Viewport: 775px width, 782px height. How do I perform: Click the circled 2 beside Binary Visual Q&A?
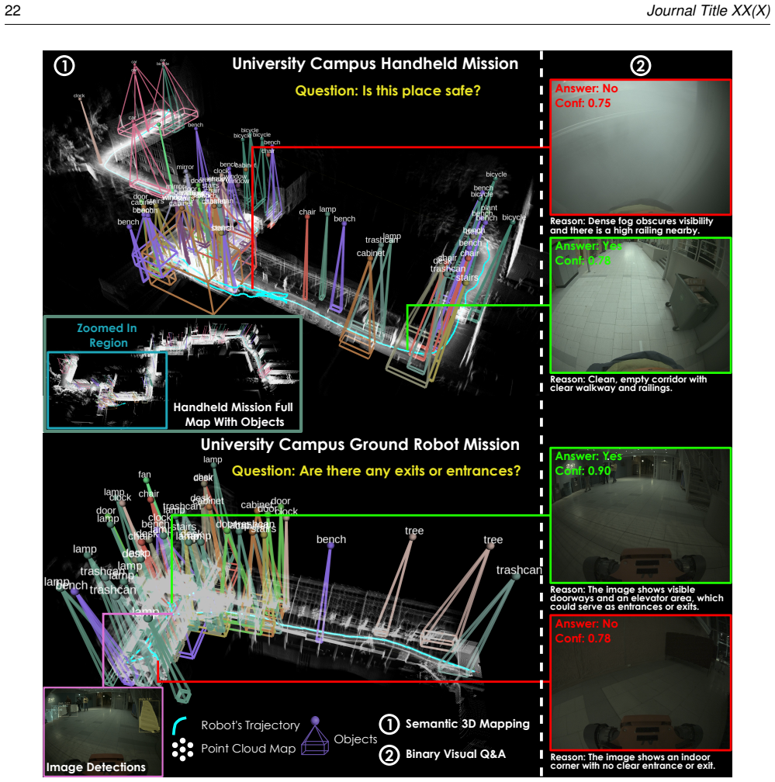389,755
